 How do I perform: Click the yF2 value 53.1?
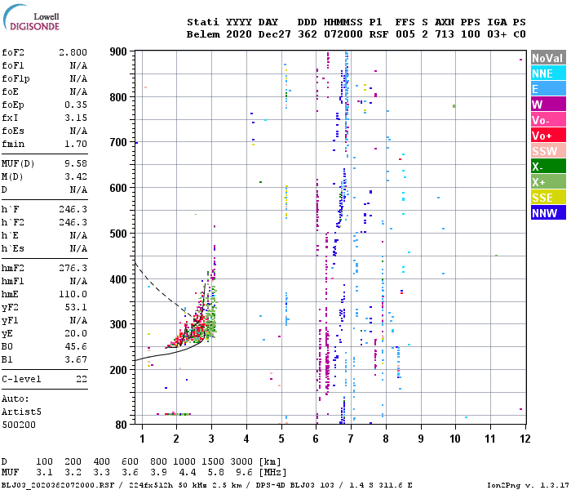(76, 307)
